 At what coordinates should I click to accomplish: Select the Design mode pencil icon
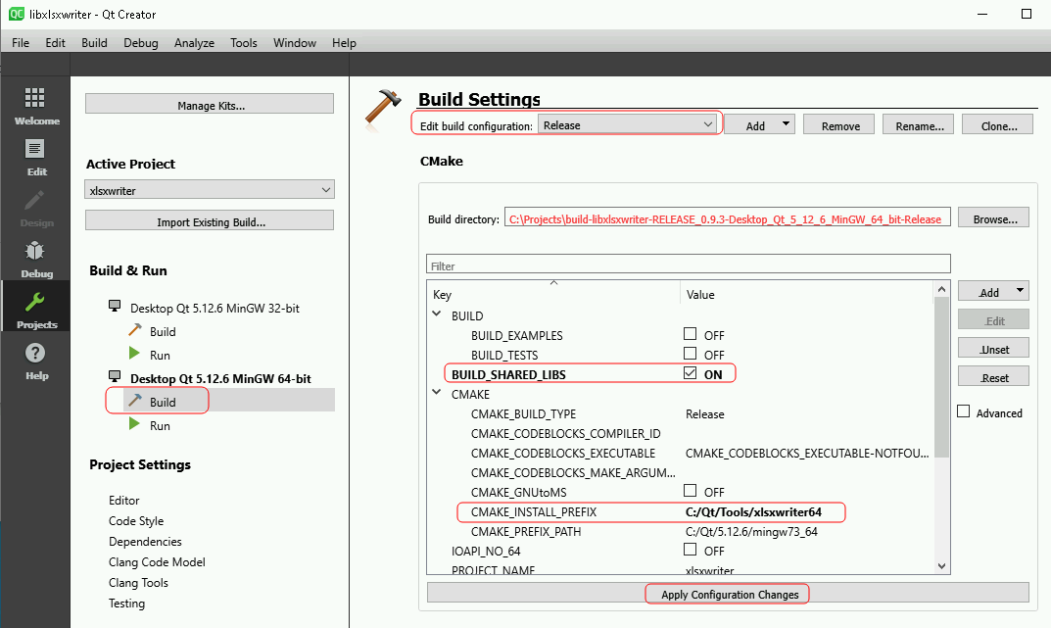(x=35, y=200)
